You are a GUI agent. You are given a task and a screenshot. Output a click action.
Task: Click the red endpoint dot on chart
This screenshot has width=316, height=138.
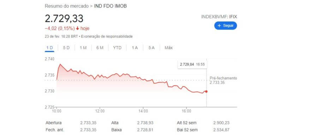click(206, 92)
